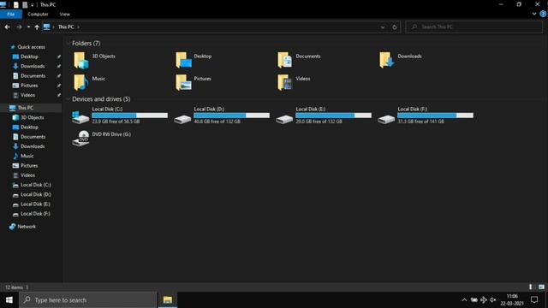The width and height of the screenshot is (548, 308).
Task: Collapse the Folders (7) group
Action: click(x=68, y=44)
